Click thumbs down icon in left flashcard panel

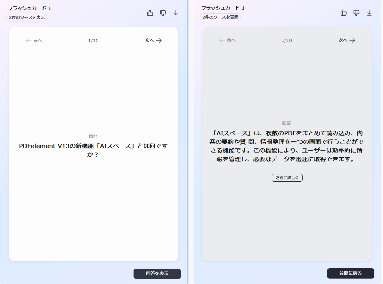point(163,13)
